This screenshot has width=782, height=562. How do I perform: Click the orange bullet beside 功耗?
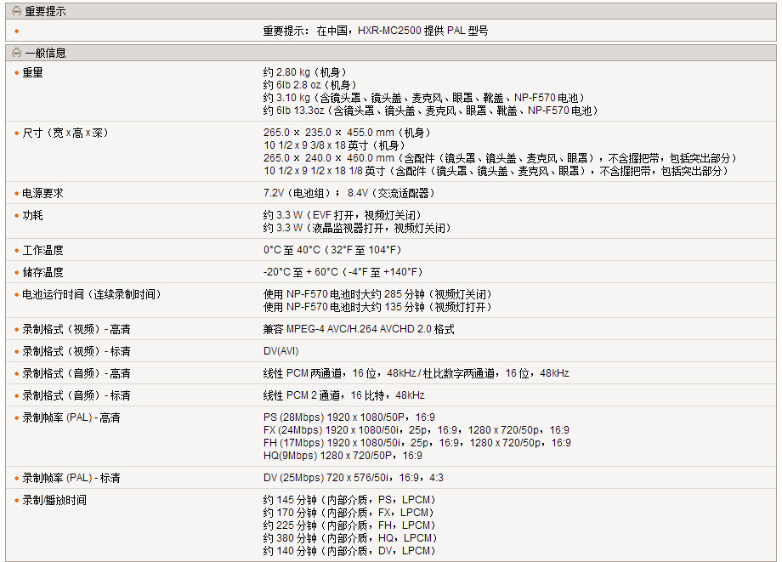click(16, 216)
